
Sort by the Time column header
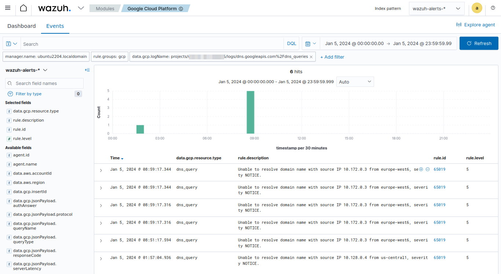pos(117,158)
